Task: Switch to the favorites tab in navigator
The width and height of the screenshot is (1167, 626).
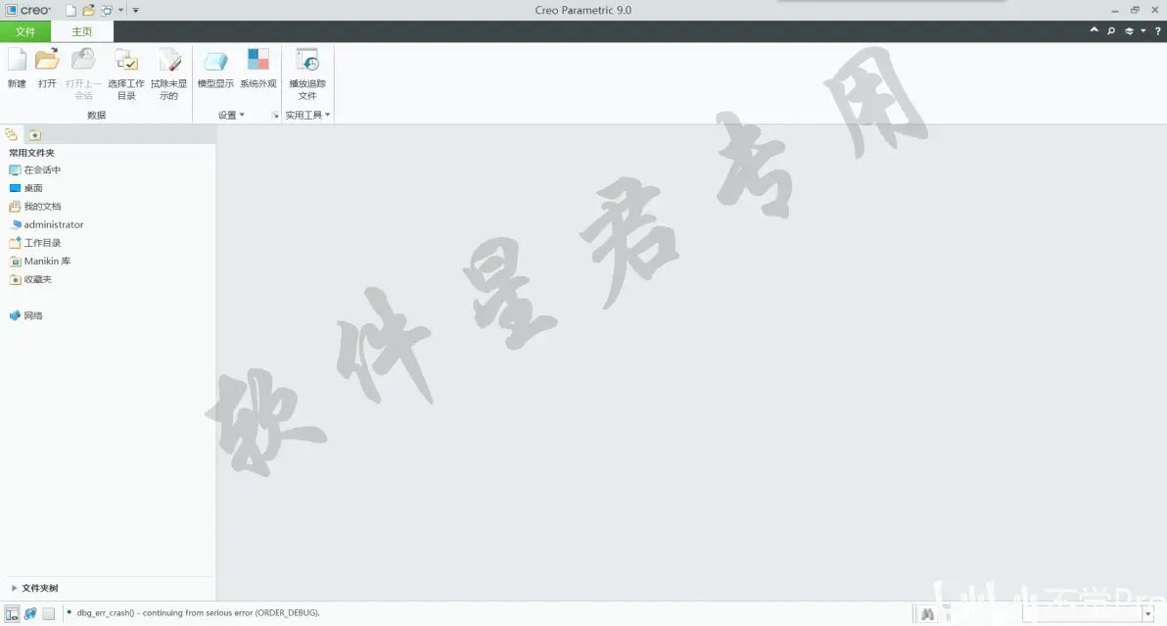Action: coord(35,135)
